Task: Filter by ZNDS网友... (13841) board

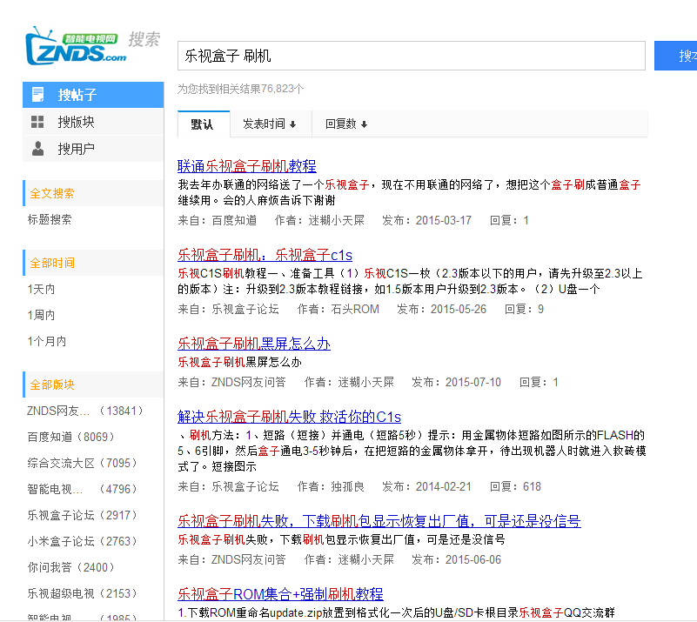Action: pos(85,411)
